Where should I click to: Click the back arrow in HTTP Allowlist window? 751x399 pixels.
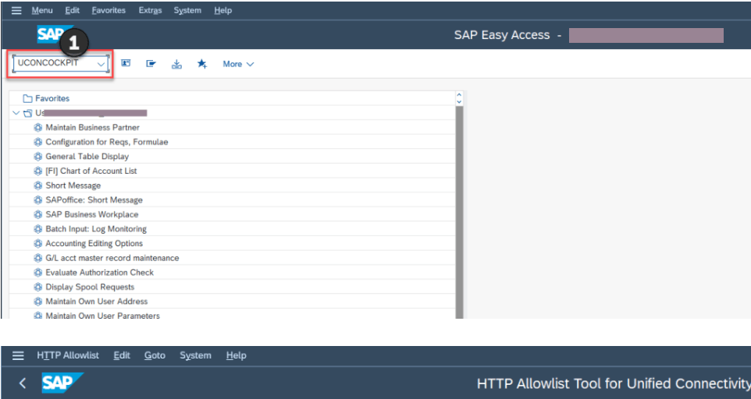(23, 383)
